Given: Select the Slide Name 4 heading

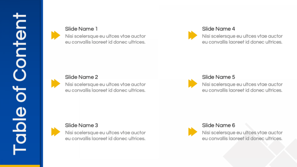Looking at the screenshot, I should pyautogui.click(x=218, y=29).
